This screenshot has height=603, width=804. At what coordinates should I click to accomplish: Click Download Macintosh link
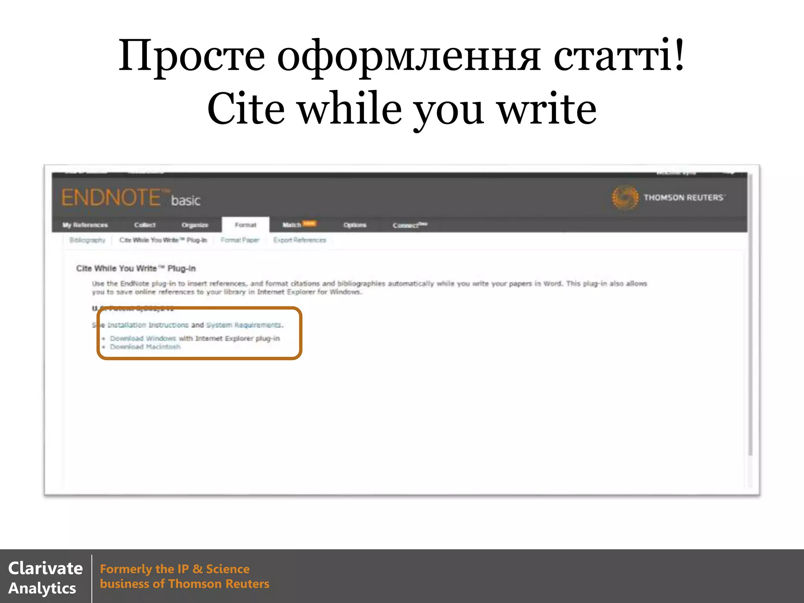tap(145, 347)
